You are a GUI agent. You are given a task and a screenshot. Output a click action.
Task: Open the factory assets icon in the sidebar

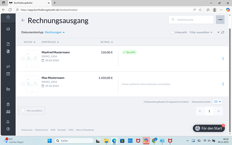pyautogui.click(x=8, y=89)
